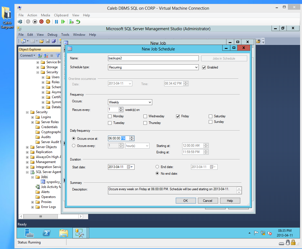Click the green Revert arrow icon

pos(78,22)
